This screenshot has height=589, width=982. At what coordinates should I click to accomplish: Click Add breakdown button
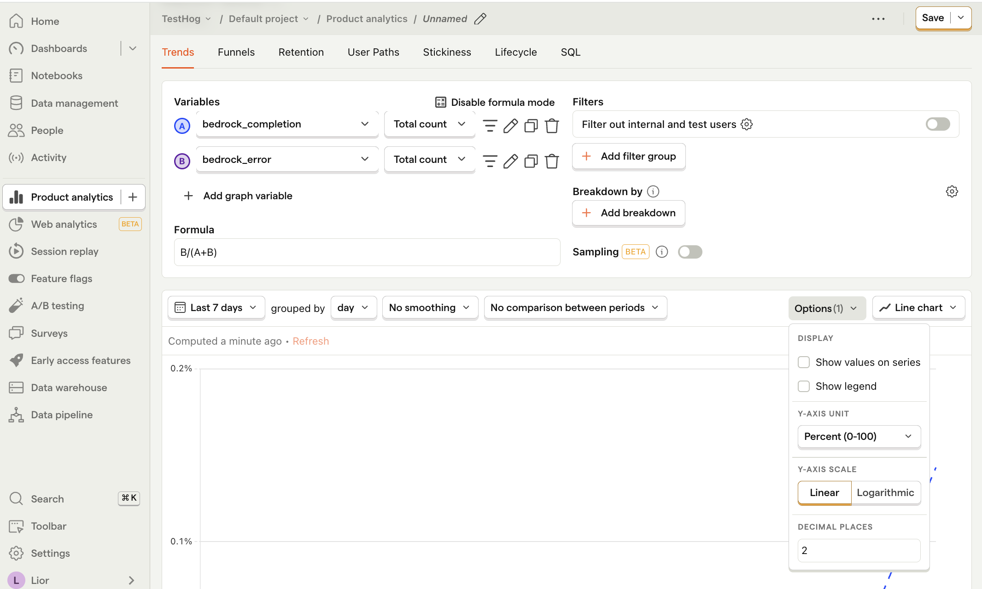coord(628,213)
